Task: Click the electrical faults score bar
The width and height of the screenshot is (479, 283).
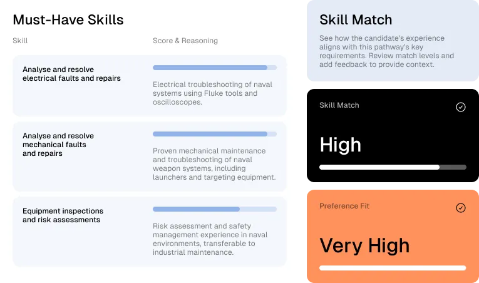Action: 215,68
